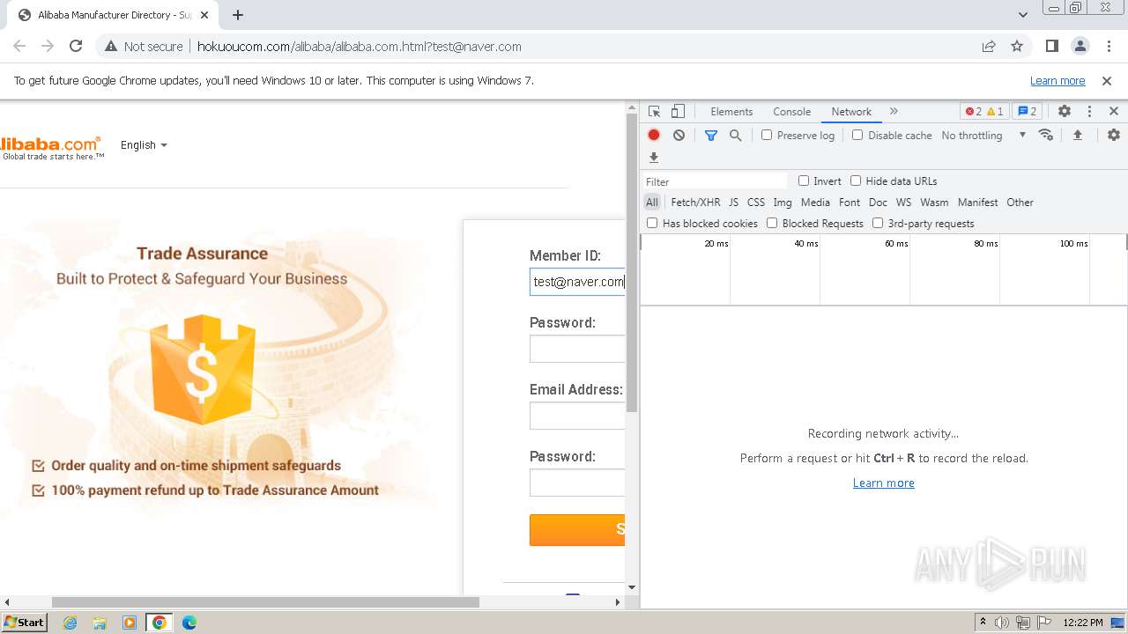Open Network panel settings gear
Image resolution: width=1128 pixels, height=634 pixels.
click(1114, 135)
